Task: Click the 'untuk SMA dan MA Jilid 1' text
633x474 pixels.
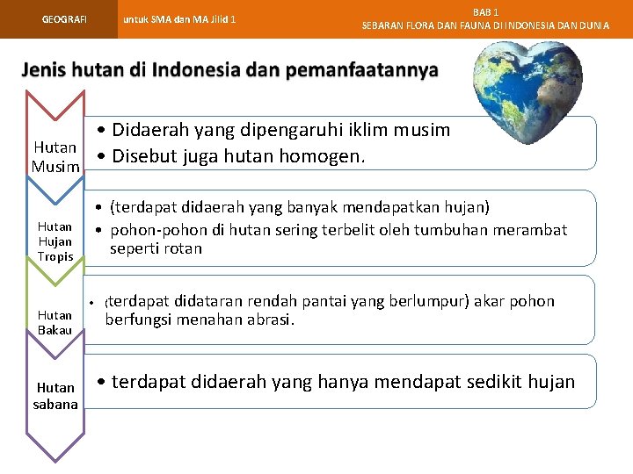Action: [x=179, y=19]
